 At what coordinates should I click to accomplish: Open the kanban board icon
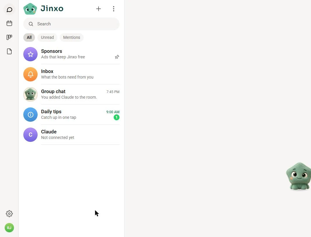click(9, 37)
